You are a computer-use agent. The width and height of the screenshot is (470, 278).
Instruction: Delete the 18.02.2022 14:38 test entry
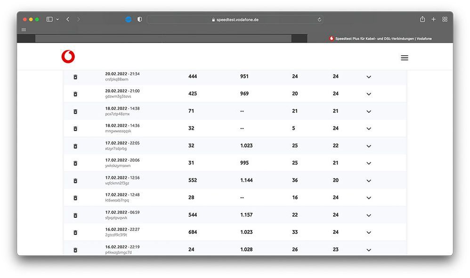pos(75,111)
